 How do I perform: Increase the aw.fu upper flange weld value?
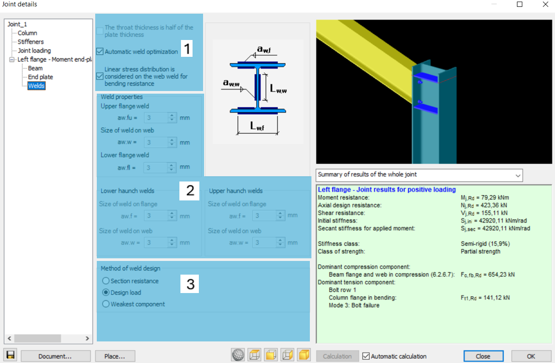click(x=172, y=115)
